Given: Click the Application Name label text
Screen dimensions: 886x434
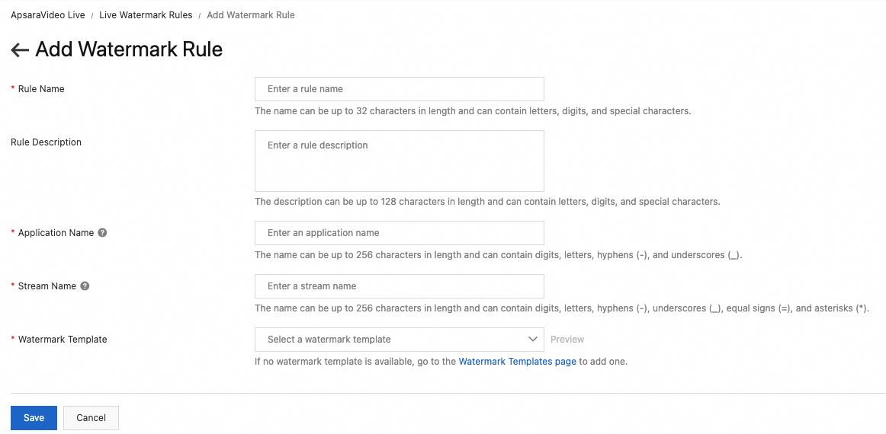Looking at the screenshot, I should point(56,233).
